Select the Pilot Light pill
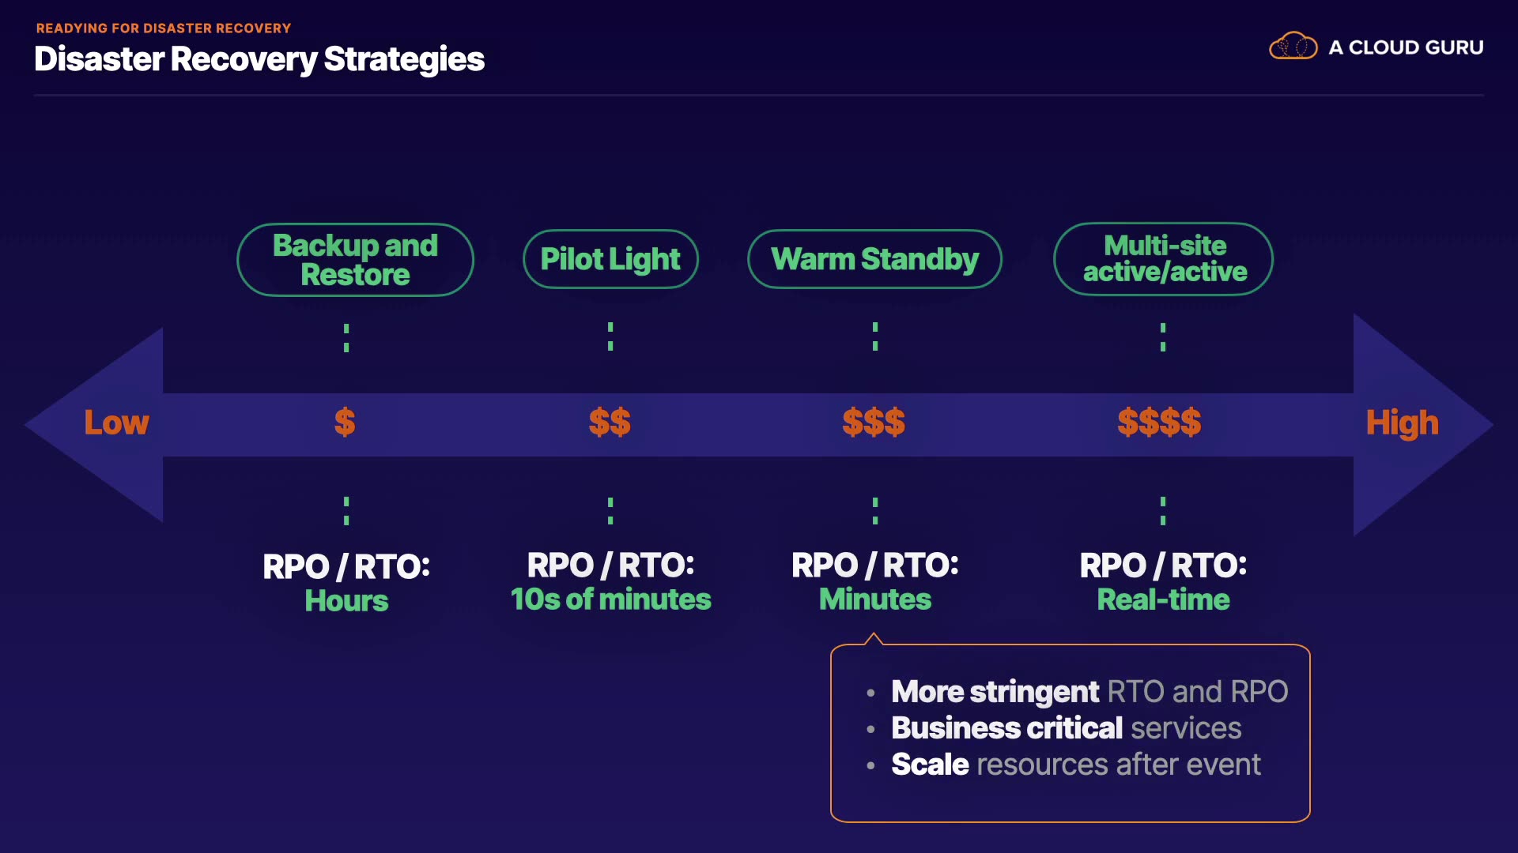The width and height of the screenshot is (1518, 853). point(610,259)
